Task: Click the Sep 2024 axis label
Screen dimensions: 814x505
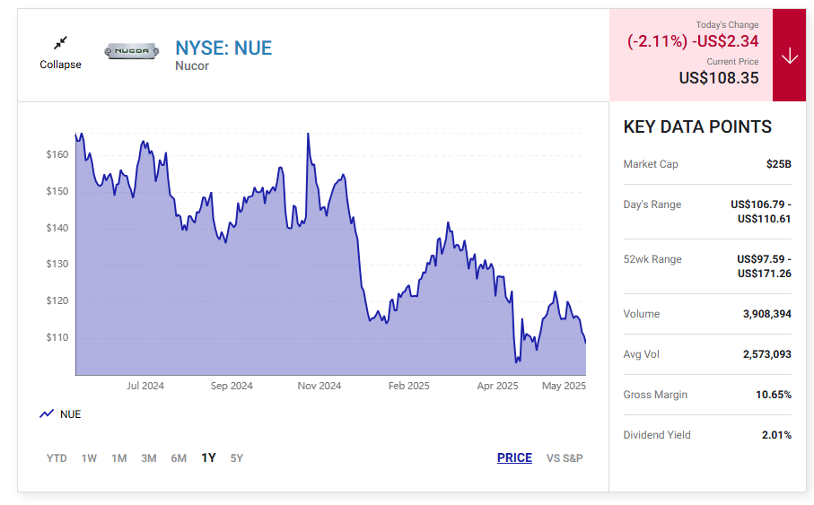Action: pyautogui.click(x=232, y=386)
